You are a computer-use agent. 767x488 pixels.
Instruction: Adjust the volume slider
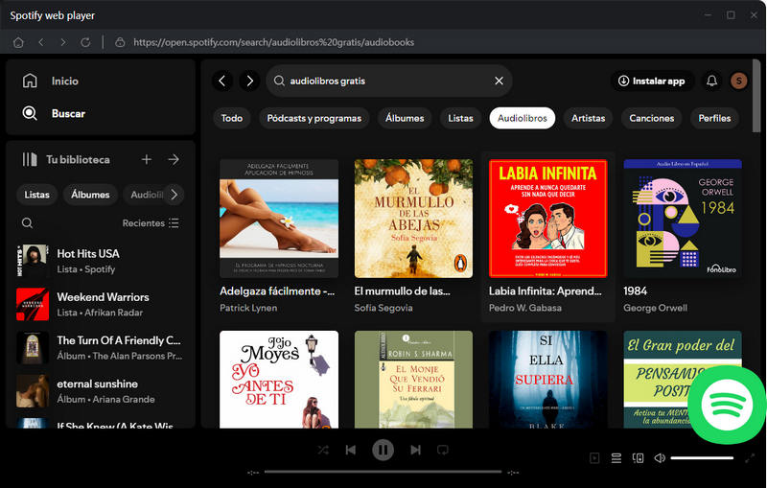coord(702,458)
